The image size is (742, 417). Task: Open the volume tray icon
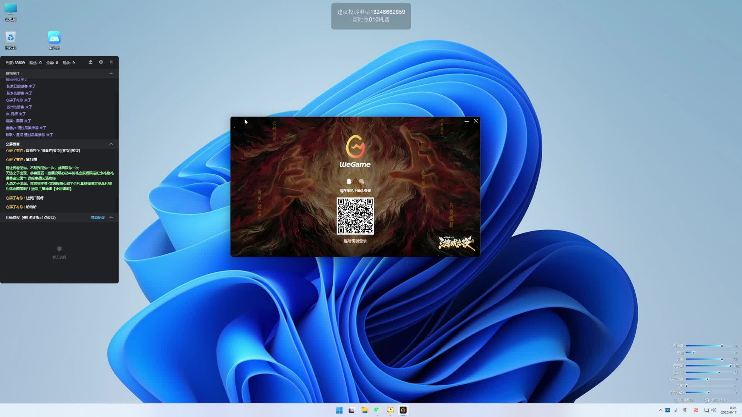pyautogui.click(x=714, y=410)
